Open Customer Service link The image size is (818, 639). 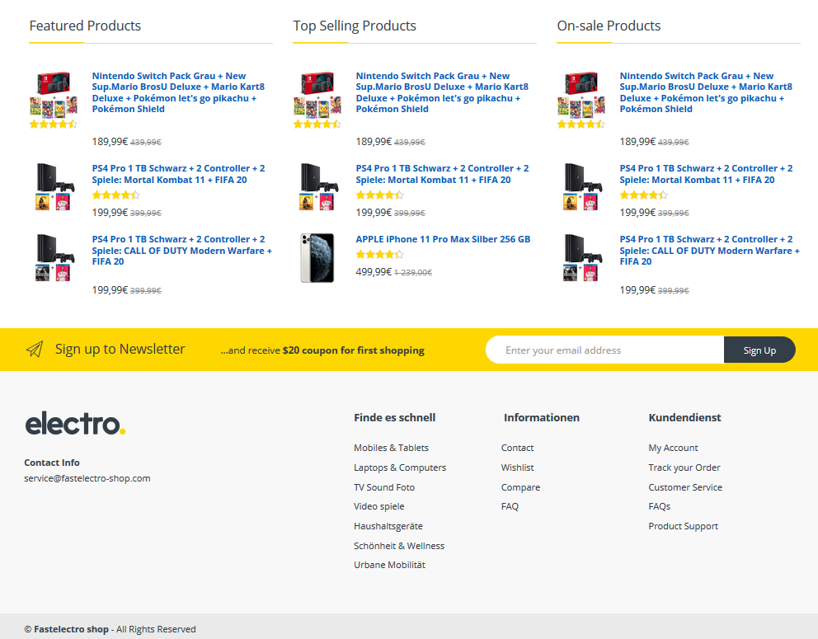click(685, 487)
